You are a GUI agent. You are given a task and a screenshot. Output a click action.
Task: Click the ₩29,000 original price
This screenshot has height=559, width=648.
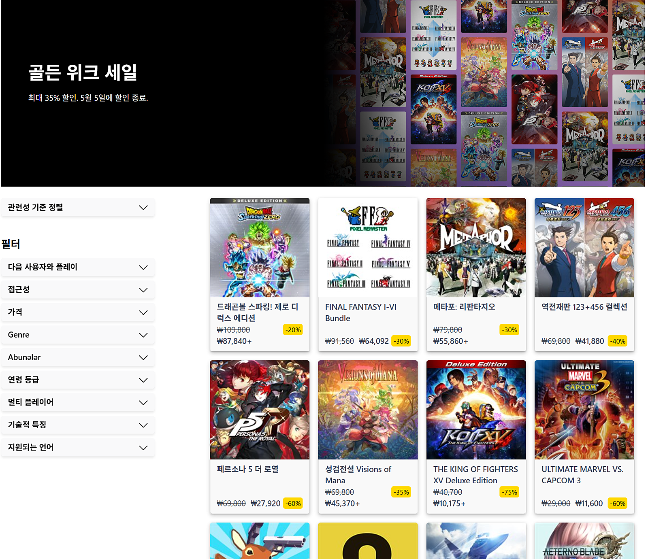click(x=556, y=504)
